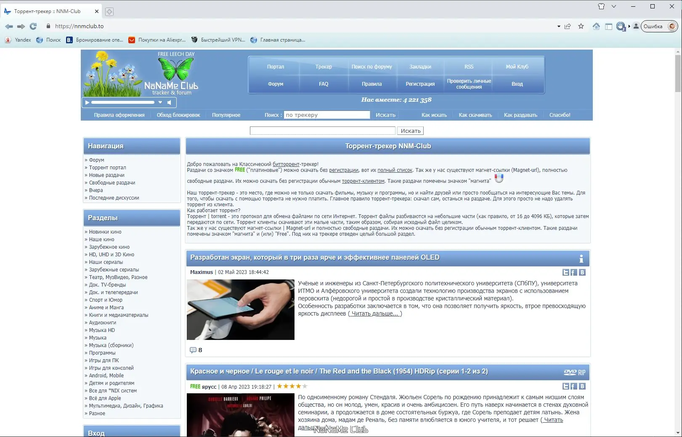
Task: Open Свободные раздачи in Навигация
Action: (112, 183)
